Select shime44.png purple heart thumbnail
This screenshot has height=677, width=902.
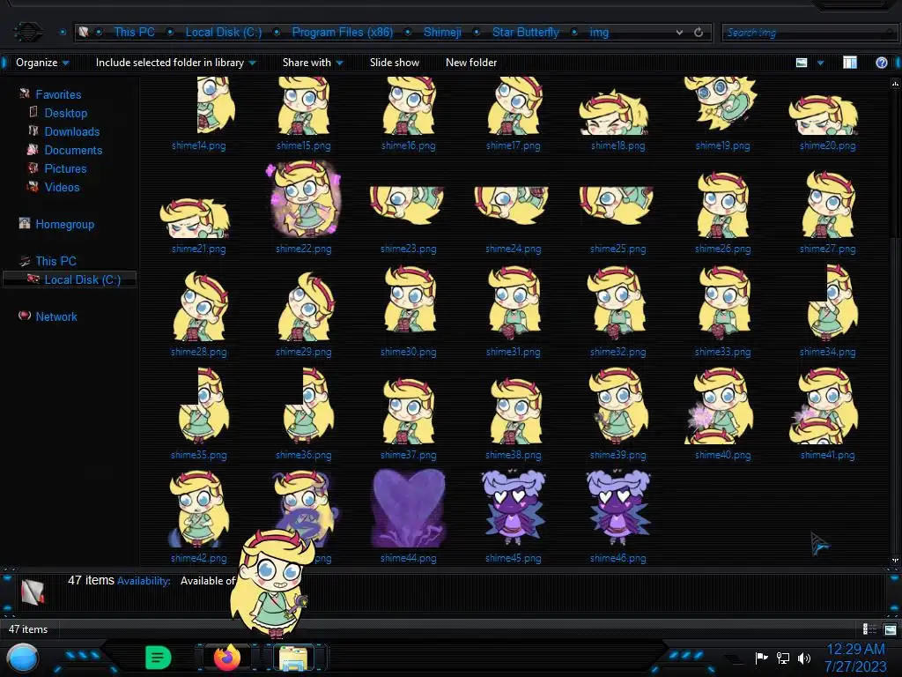[409, 509]
